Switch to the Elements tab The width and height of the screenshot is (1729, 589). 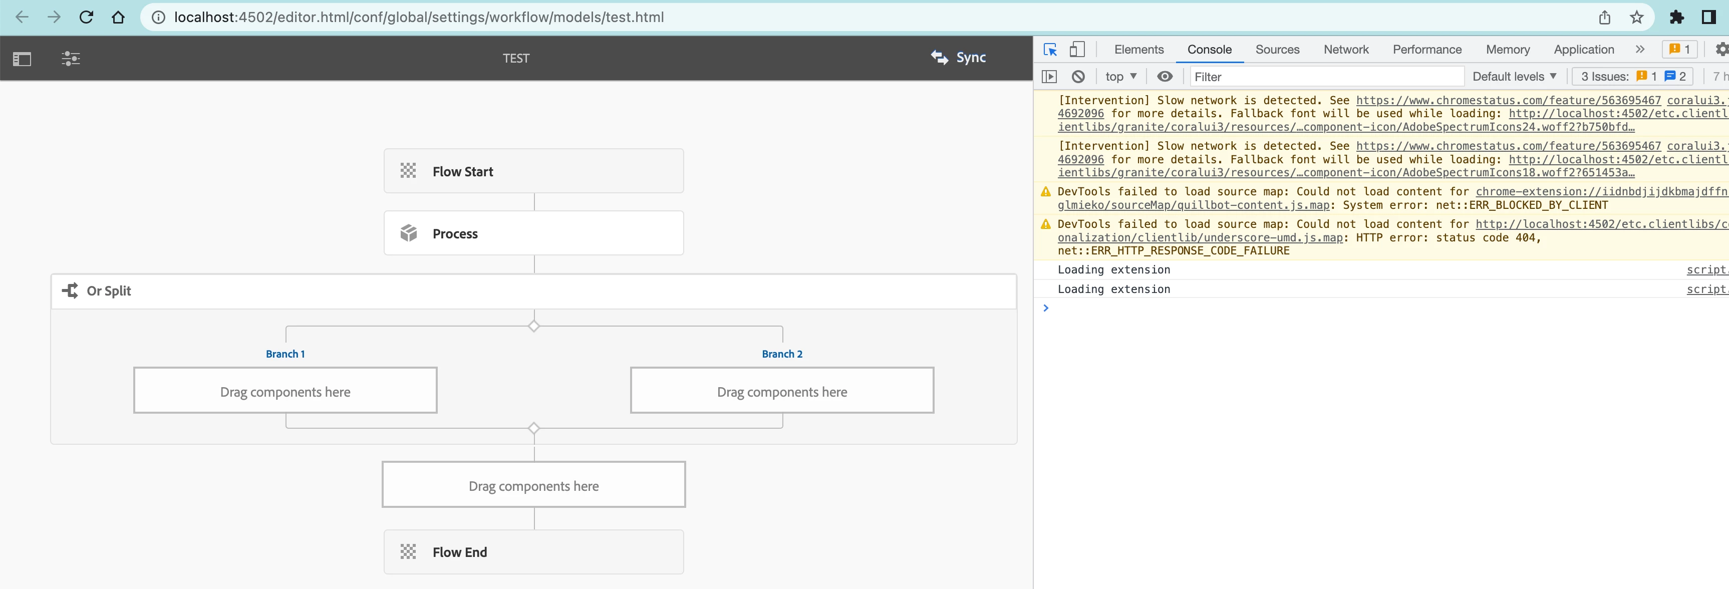1138,50
